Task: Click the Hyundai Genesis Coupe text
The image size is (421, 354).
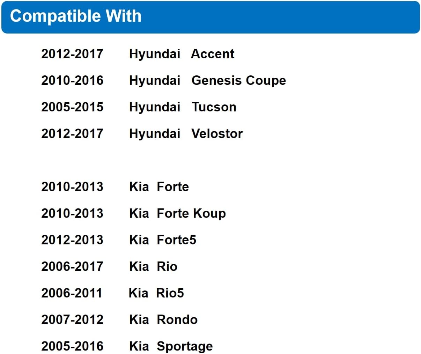Action: point(207,80)
